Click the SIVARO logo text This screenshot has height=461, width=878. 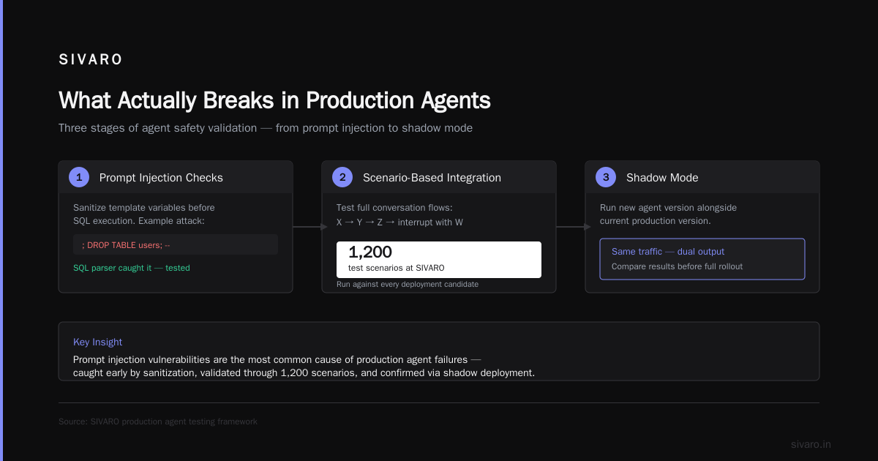click(x=91, y=60)
